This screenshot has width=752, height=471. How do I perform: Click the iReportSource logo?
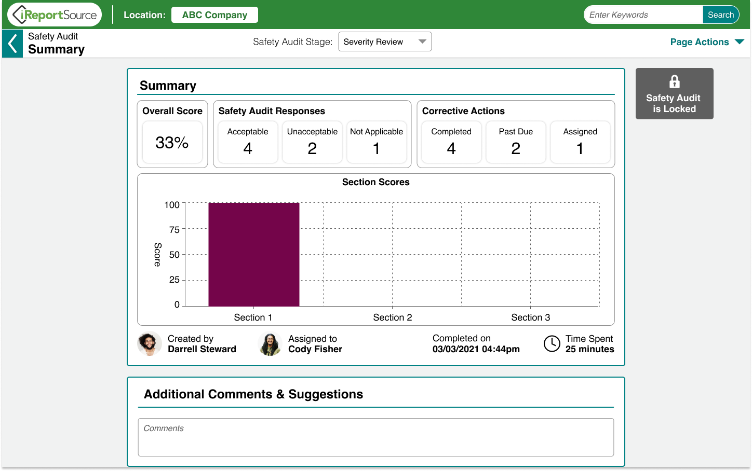pos(55,15)
